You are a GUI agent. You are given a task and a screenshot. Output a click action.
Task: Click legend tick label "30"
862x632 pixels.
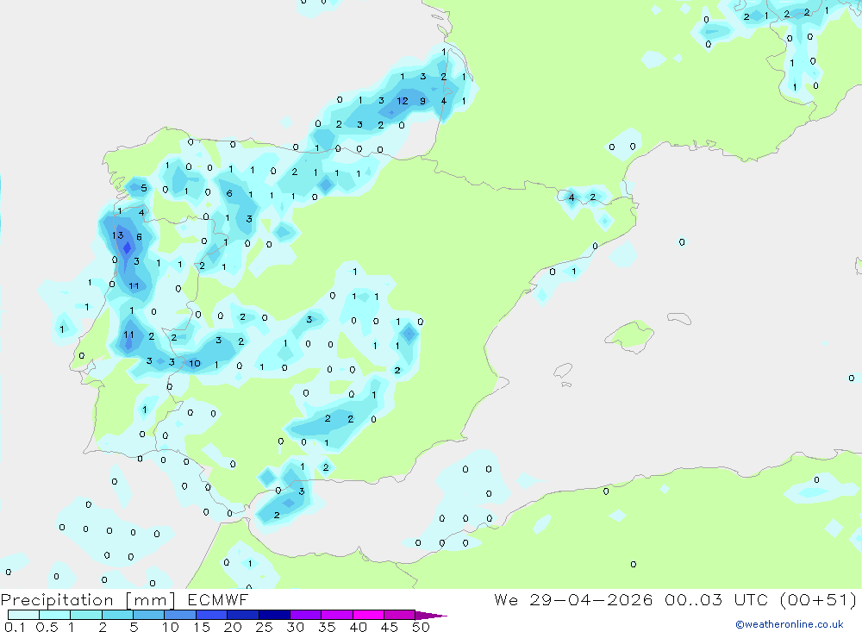tap(295, 627)
